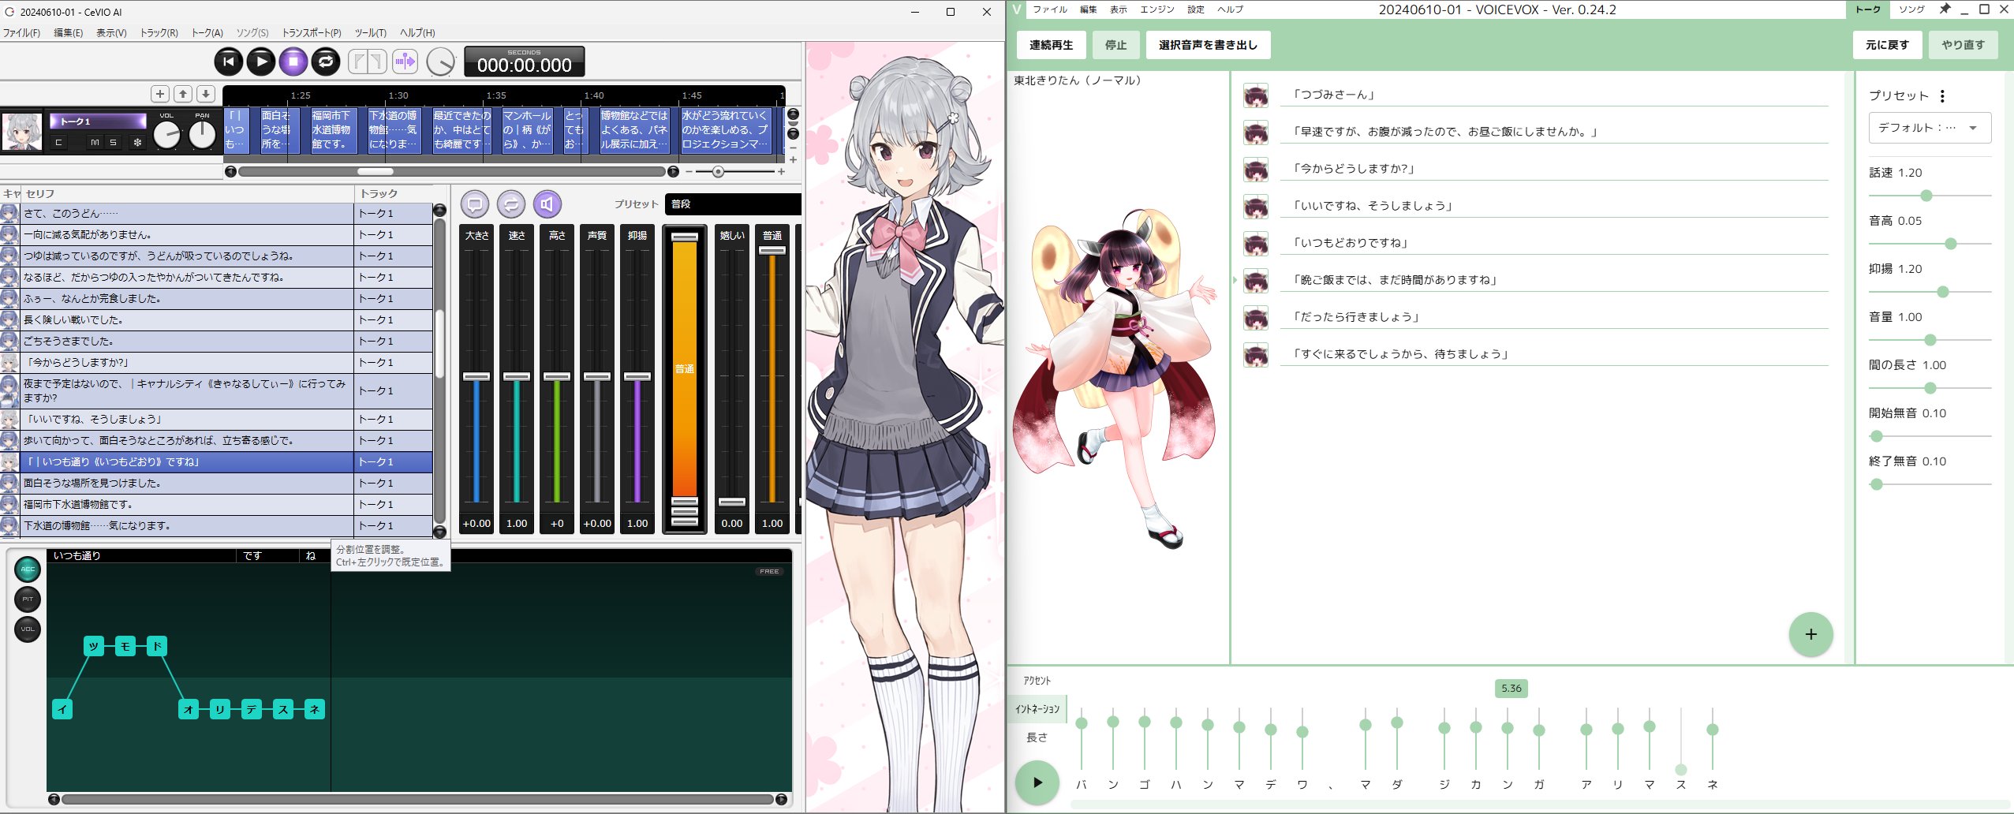
Task: Open the デフォルト preset dropdown in VOICEVOX
Action: 1930,128
